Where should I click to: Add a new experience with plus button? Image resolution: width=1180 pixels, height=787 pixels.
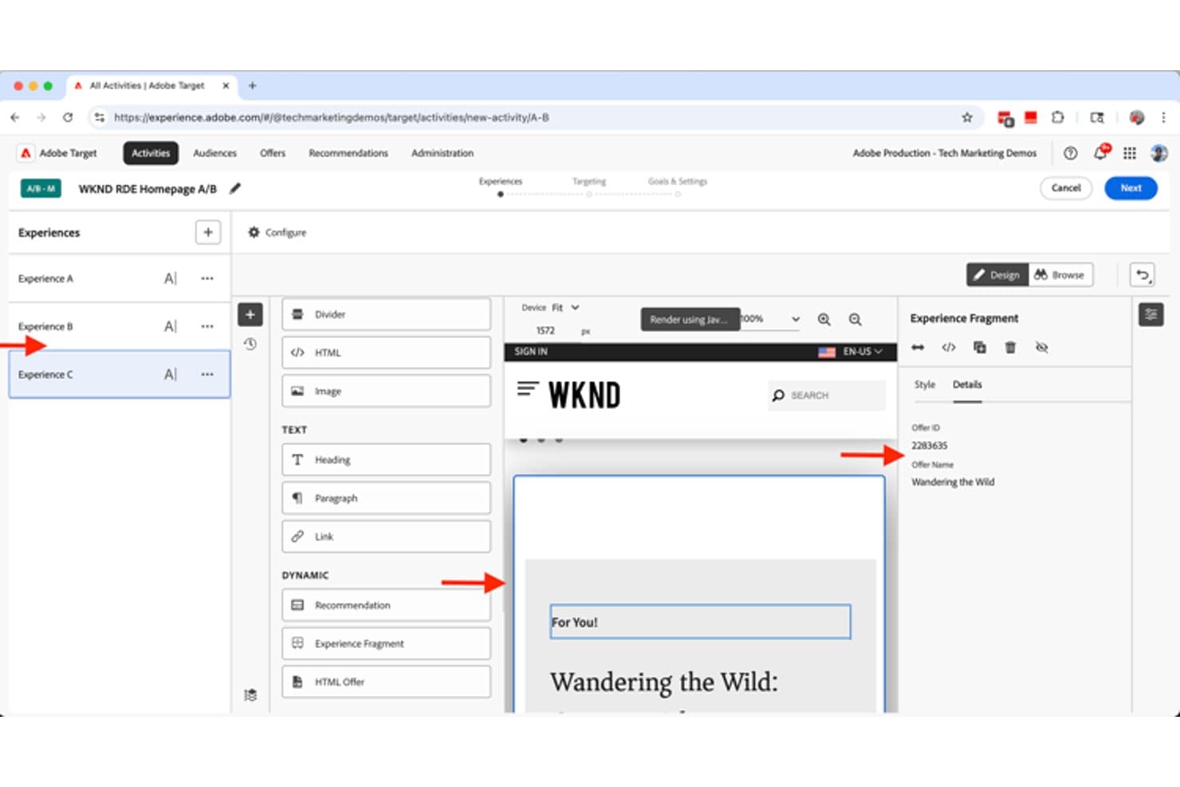[x=208, y=232]
